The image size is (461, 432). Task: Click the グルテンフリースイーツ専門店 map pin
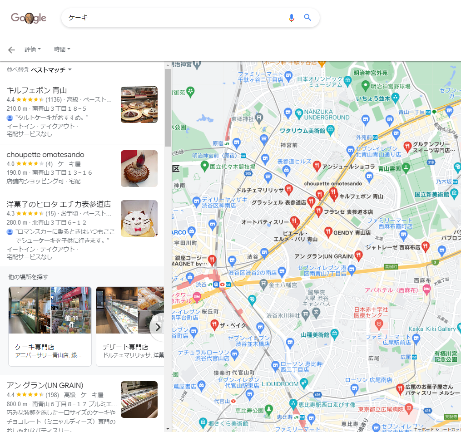(x=407, y=147)
